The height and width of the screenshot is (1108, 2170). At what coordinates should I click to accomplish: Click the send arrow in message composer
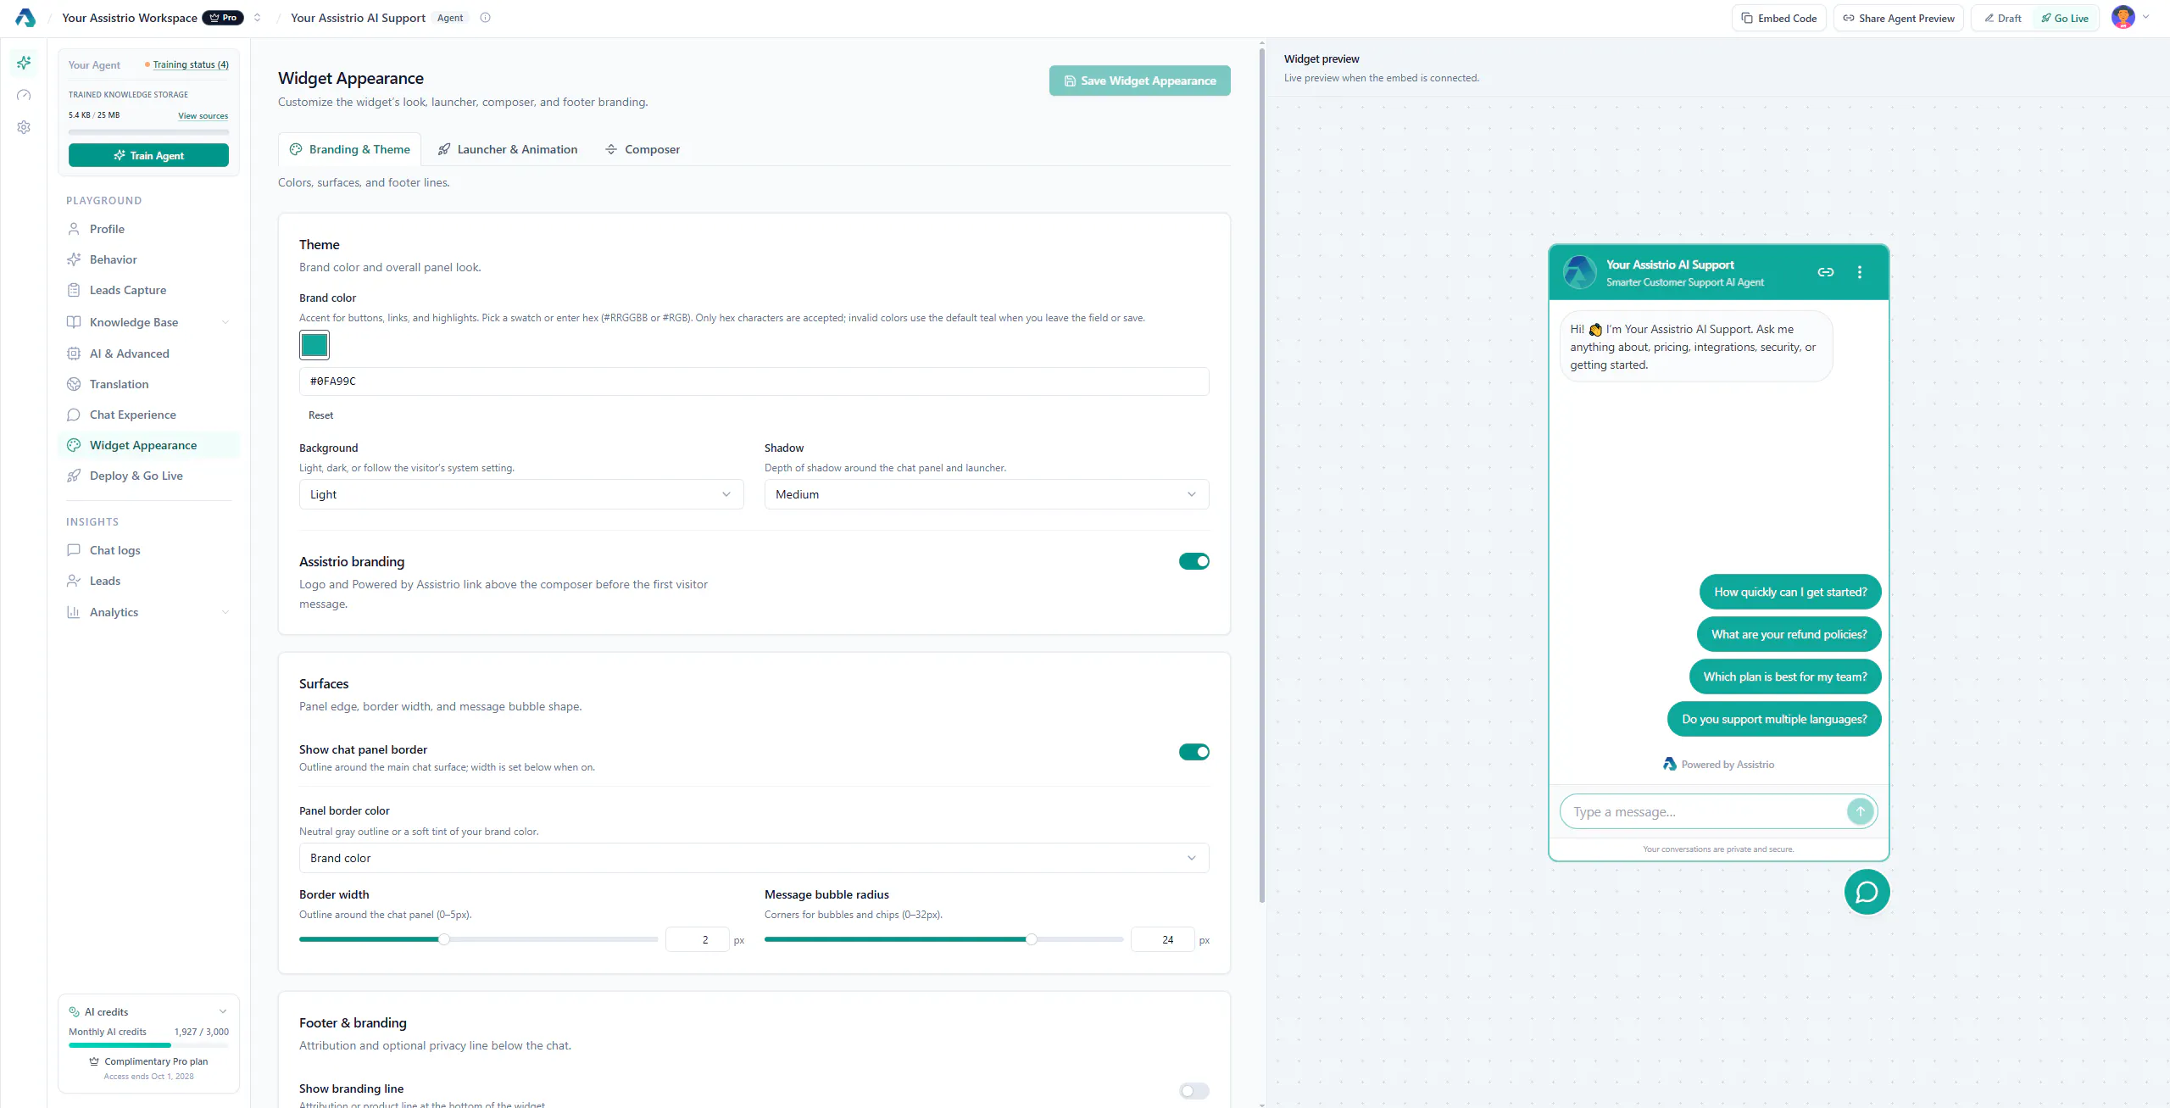click(x=1860, y=811)
